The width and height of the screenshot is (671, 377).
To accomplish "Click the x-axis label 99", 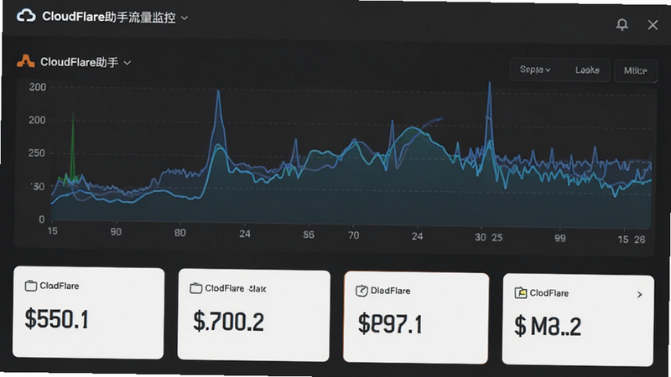I will pos(559,238).
